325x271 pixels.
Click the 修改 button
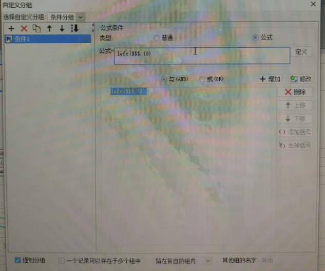[301, 79]
